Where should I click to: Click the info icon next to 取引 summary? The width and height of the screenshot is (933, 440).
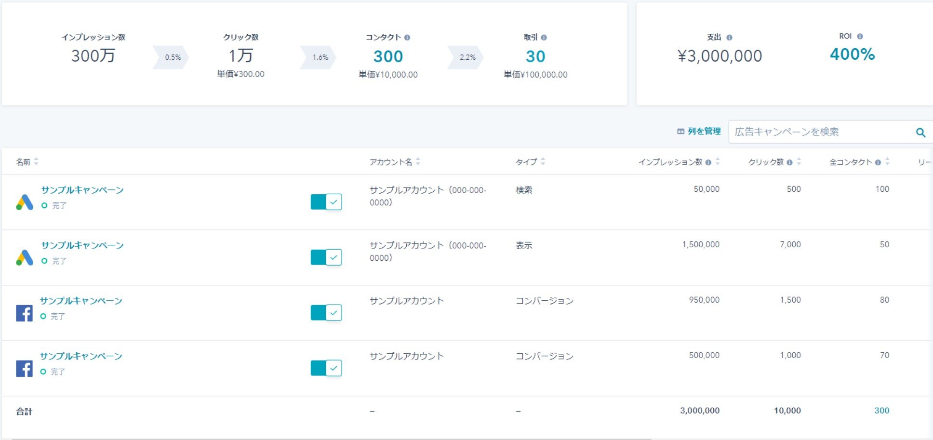point(544,38)
